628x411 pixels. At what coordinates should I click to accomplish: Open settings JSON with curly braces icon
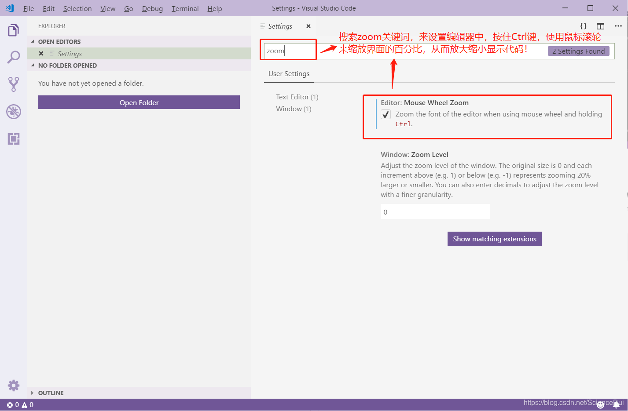pos(583,26)
